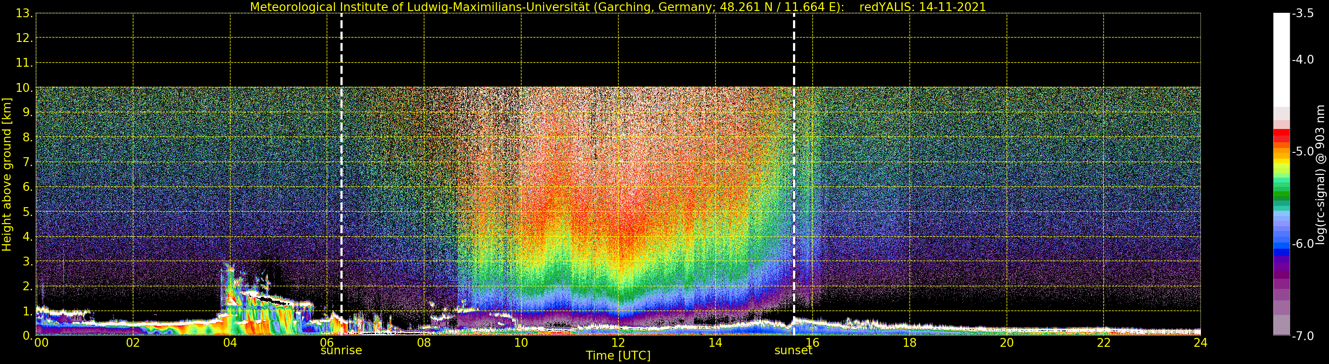Click the 24 tick on the time axis
Image resolution: width=1329 pixels, height=364 pixels.
(x=1200, y=343)
